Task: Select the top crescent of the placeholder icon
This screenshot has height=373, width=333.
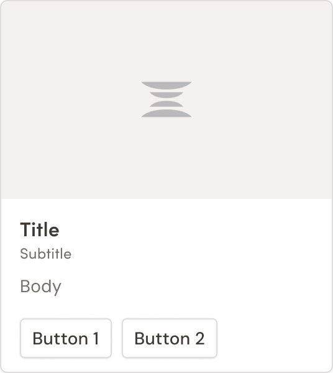Action: 166,85
